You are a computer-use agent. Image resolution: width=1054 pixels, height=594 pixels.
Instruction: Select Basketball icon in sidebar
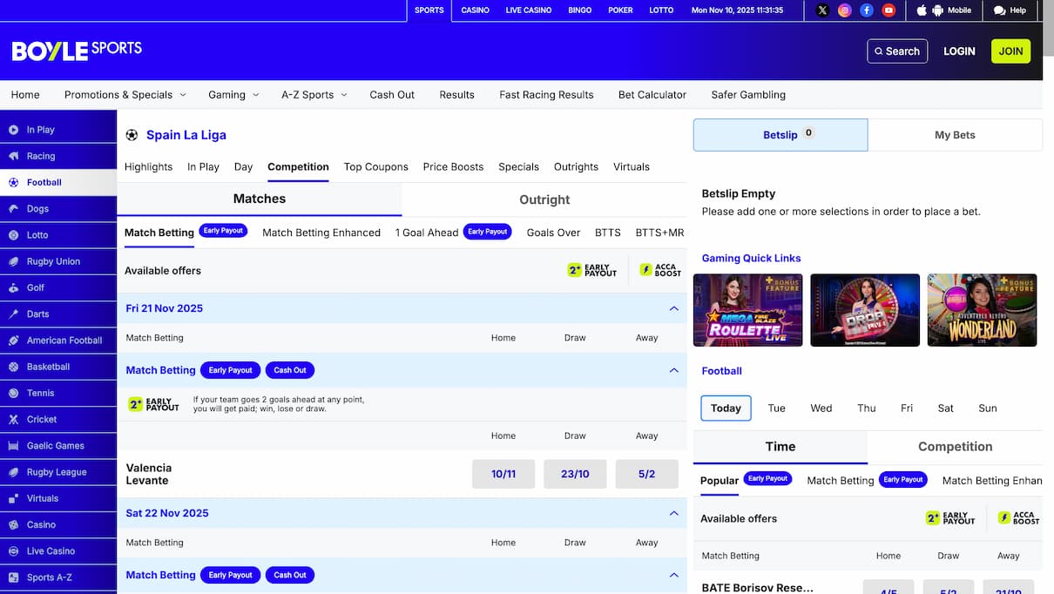13,367
